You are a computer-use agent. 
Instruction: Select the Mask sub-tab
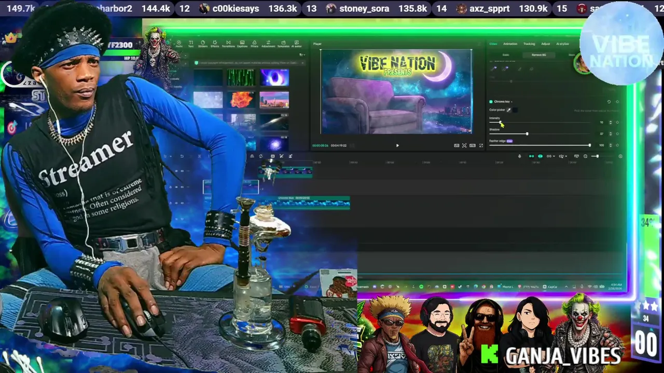572,55
